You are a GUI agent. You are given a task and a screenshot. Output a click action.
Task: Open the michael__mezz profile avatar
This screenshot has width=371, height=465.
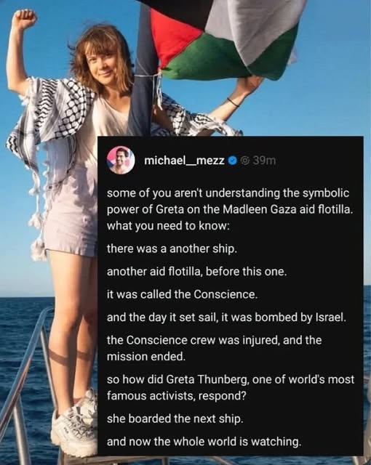121,160
